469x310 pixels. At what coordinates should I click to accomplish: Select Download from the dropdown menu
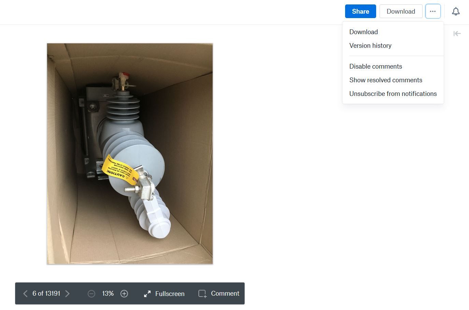click(x=364, y=32)
